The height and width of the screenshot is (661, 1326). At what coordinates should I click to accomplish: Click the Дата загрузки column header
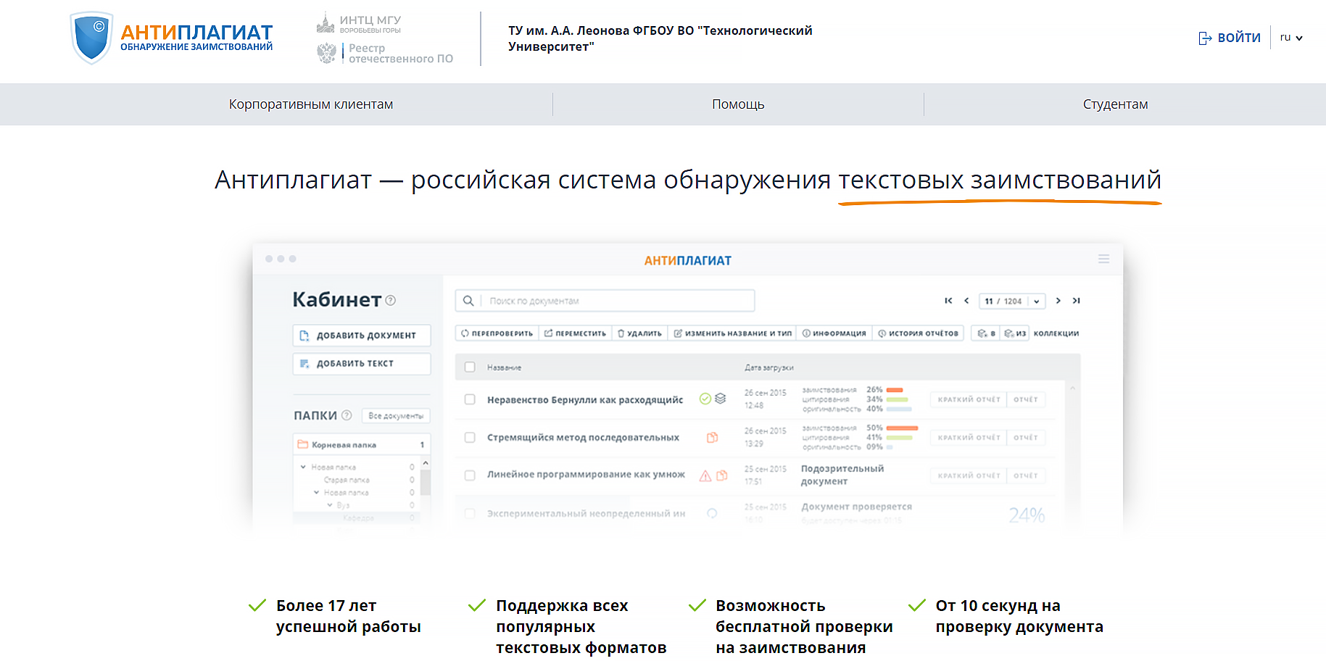pyautogui.click(x=768, y=367)
